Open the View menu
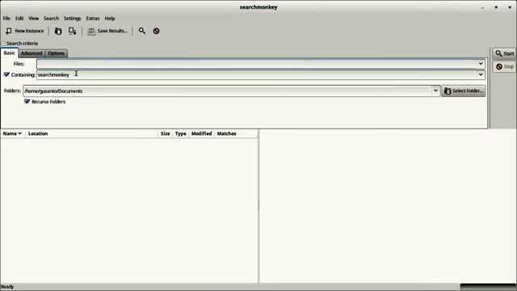The height and width of the screenshot is (291, 517). 34,19
